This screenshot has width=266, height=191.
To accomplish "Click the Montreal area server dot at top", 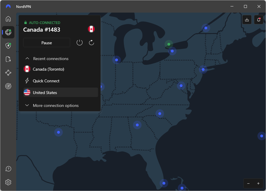I will [206, 28].
